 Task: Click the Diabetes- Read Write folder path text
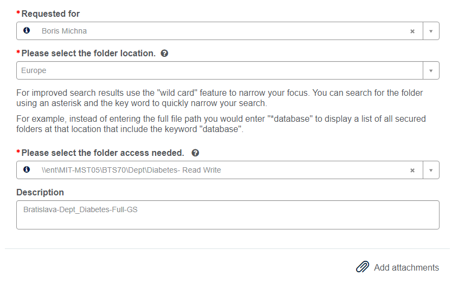tap(131, 170)
